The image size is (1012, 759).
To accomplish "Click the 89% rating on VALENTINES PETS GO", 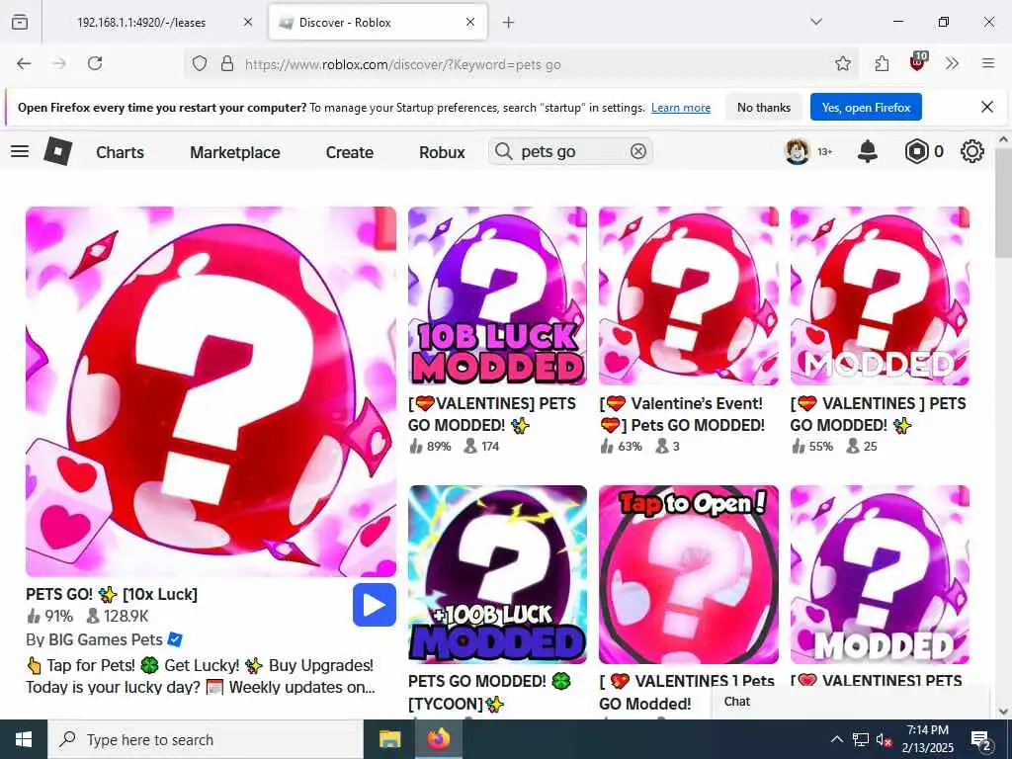I will coord(431,446).
